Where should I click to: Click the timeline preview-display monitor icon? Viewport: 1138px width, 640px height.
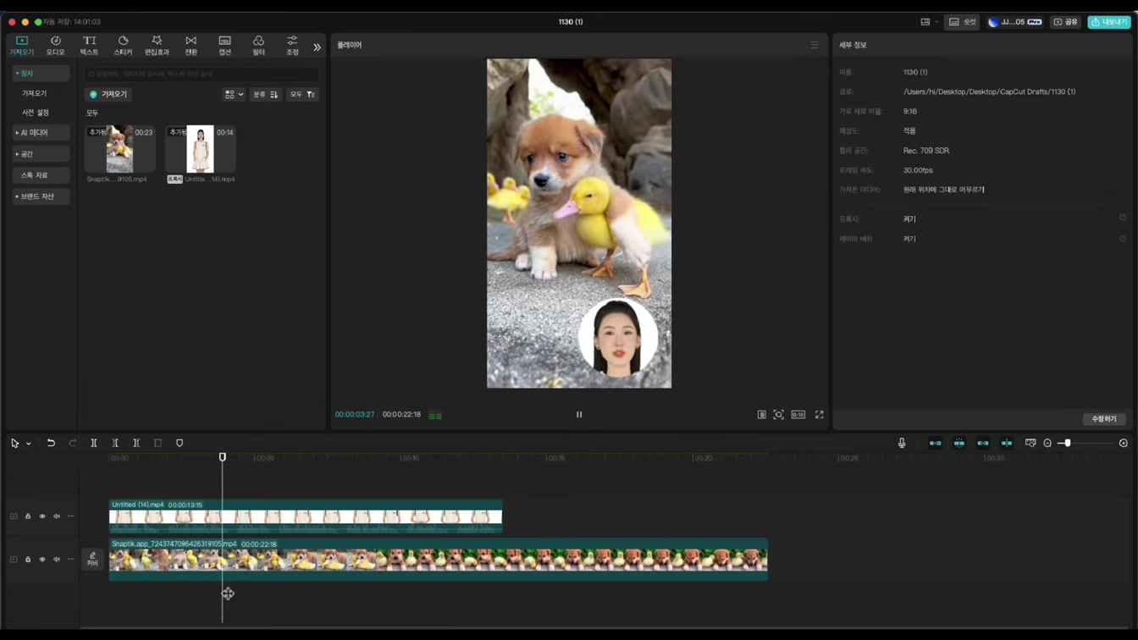1030,444
